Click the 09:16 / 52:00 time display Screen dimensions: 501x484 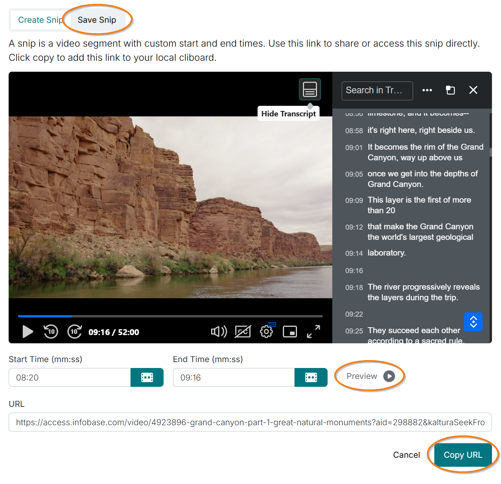point(114,332)
